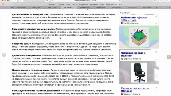
Task: Switch to the WordPress 4... tab
Action: click(147, 7)
